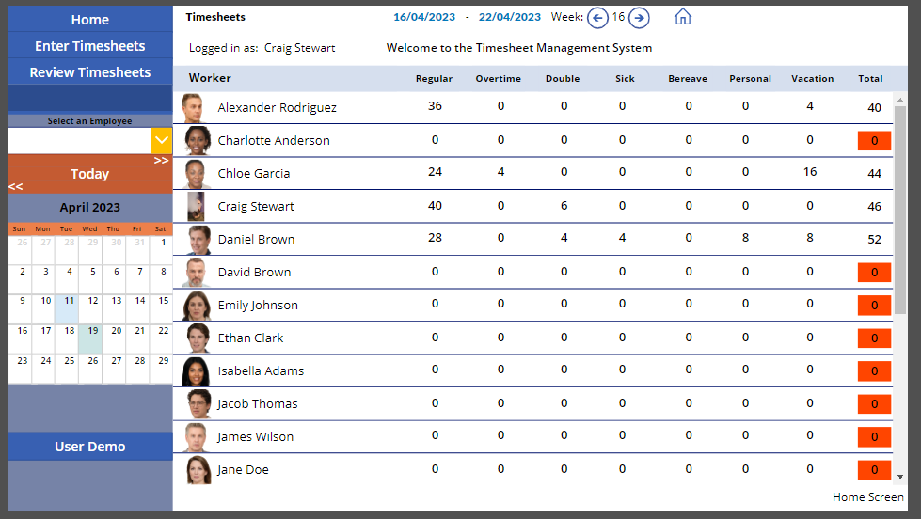The image size is (921, 519).
Task: Select April 11 in the calendar
Action: (x=69, y=308)
